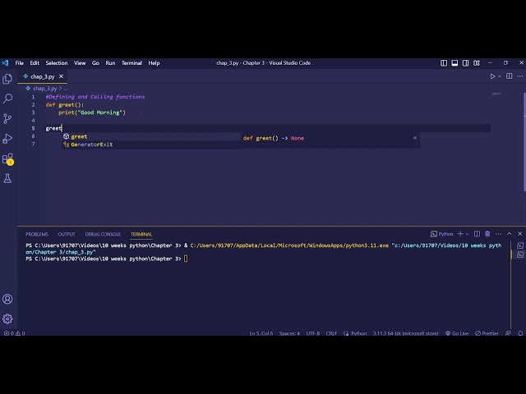
Task: Click Python language mode in status bar
Action: 356,333
